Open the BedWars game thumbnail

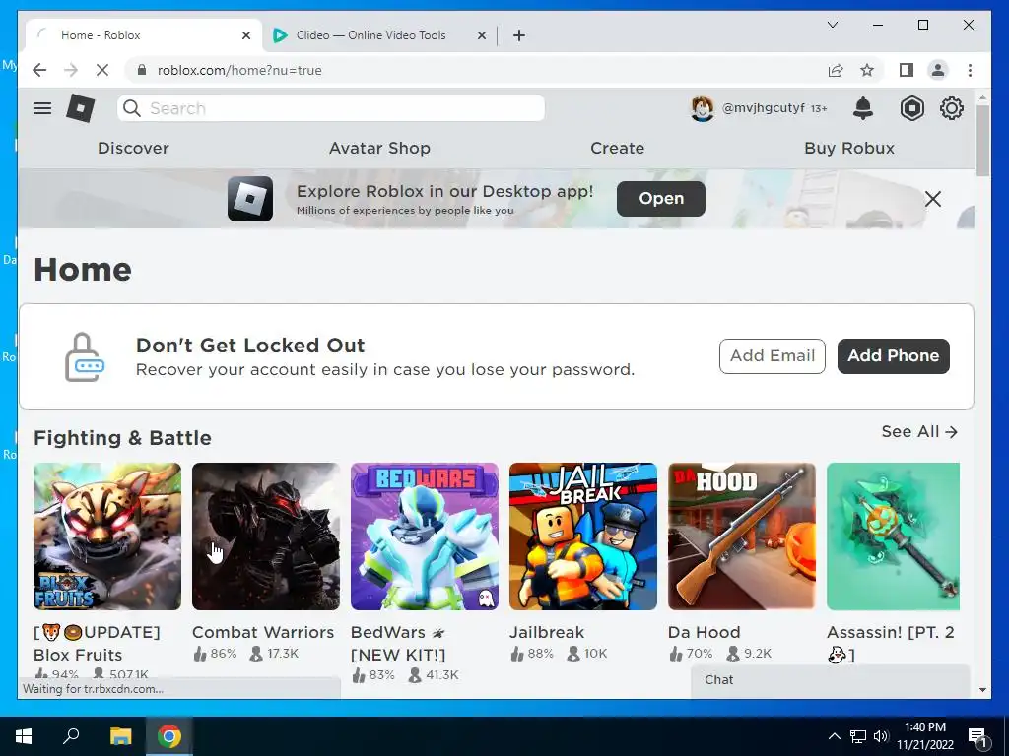tap(425, 536)
